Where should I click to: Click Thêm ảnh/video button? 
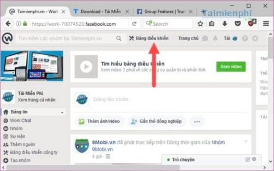click(x=100, y=121)
